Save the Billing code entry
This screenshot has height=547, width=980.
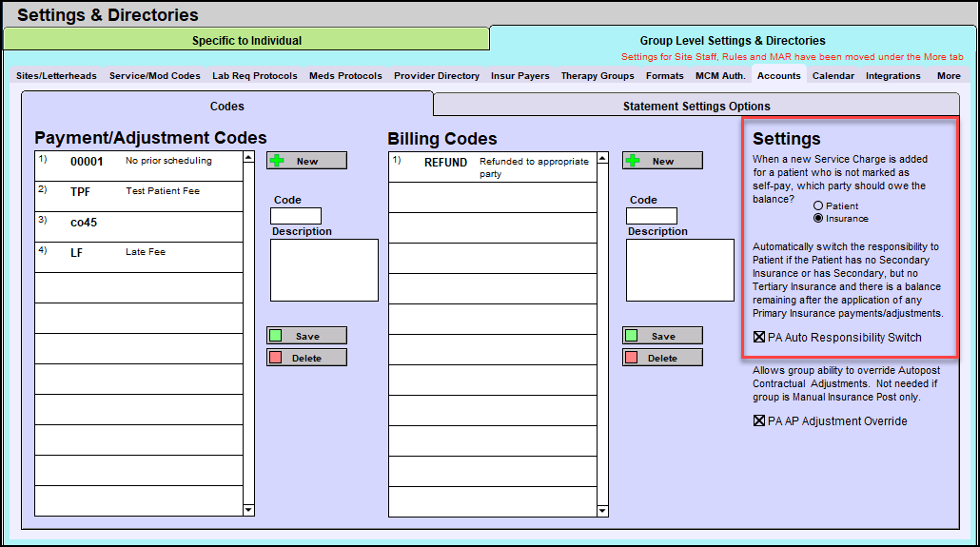[x=662, y=336]
